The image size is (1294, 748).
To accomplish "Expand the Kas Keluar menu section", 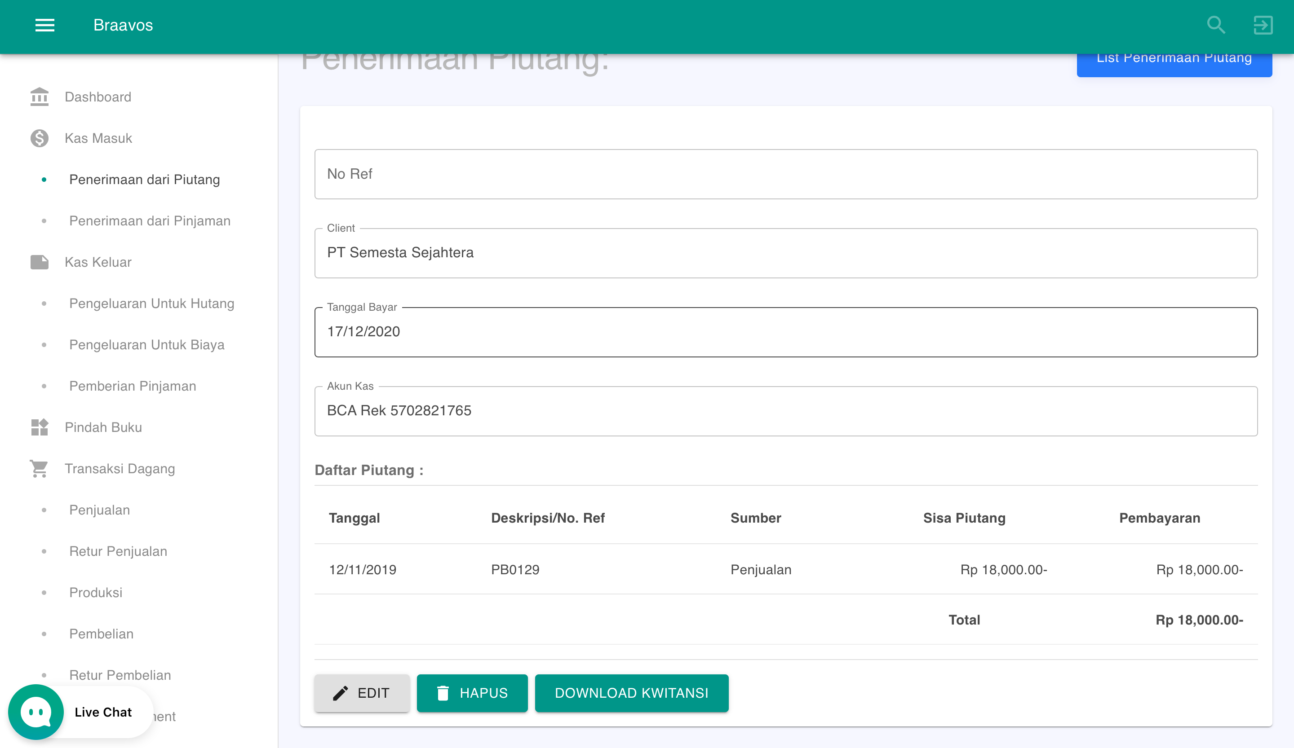I will pos(97,262).
